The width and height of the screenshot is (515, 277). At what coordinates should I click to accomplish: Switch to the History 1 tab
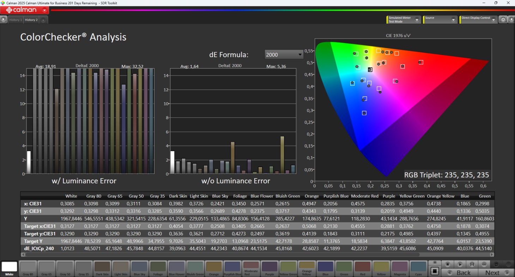(16, 20)
